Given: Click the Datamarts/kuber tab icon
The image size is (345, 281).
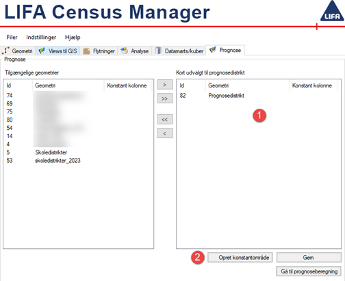Looking at the screenshot, I should [x=158, y=51].
